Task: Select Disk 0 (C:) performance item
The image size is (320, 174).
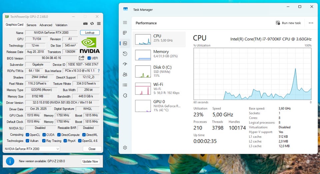Action: pos(159,71)
